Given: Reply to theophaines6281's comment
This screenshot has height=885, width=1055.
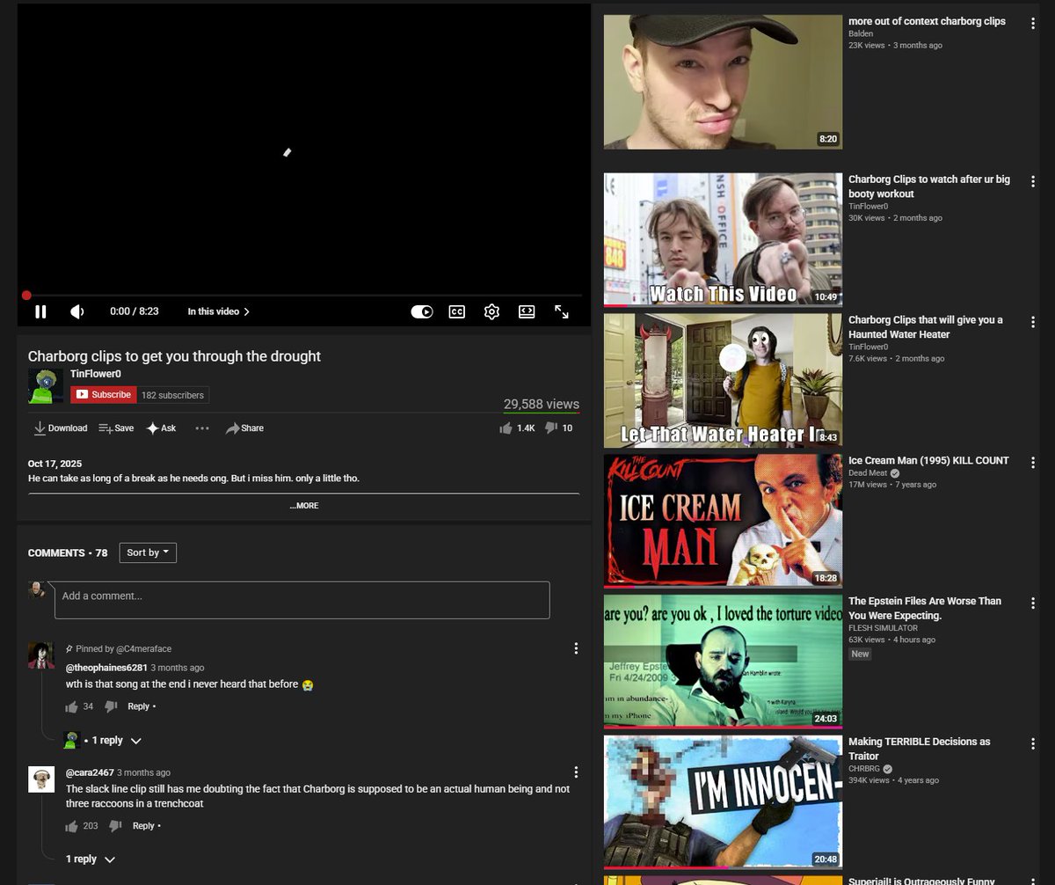Looking at the screenshot, I should click(139, 706).
